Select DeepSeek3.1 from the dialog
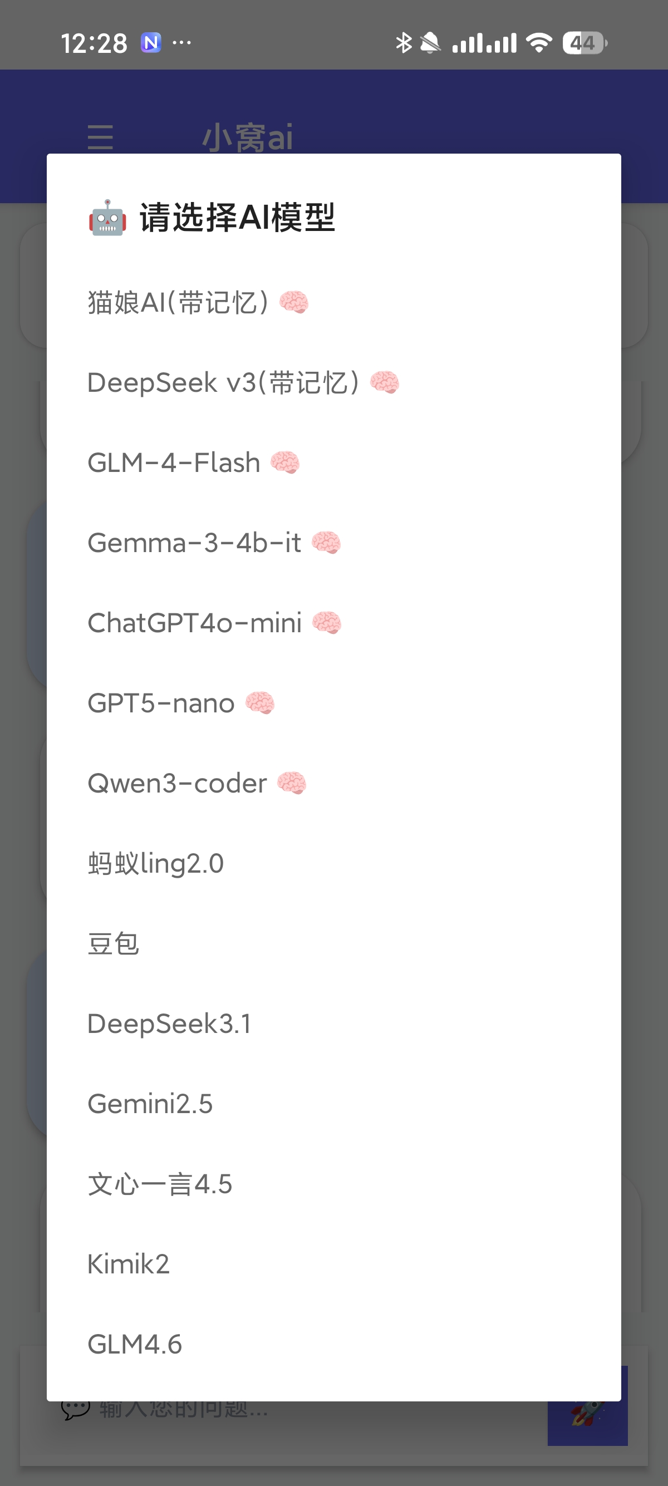The height and width of the screenshot is (1486, 668). [x=169, y=1024]
